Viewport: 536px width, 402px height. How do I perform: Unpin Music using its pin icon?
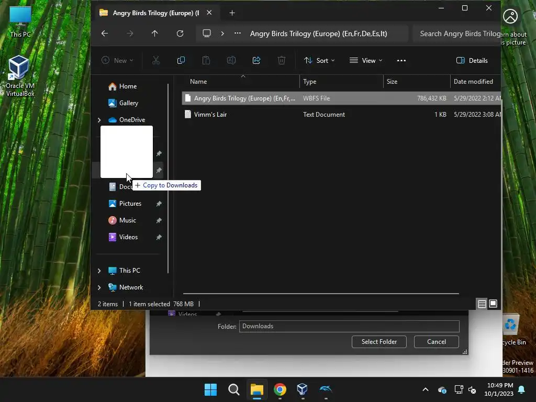[159, 220]
